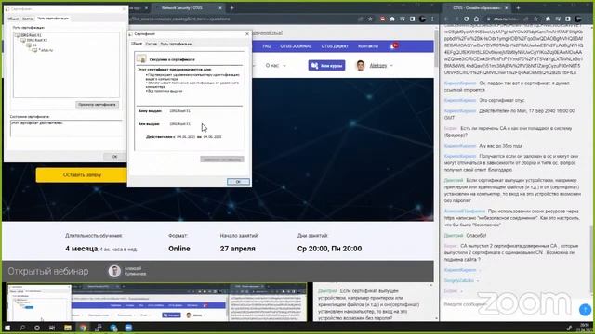Open 'Контакты' in navigation bar

[368, 46]
